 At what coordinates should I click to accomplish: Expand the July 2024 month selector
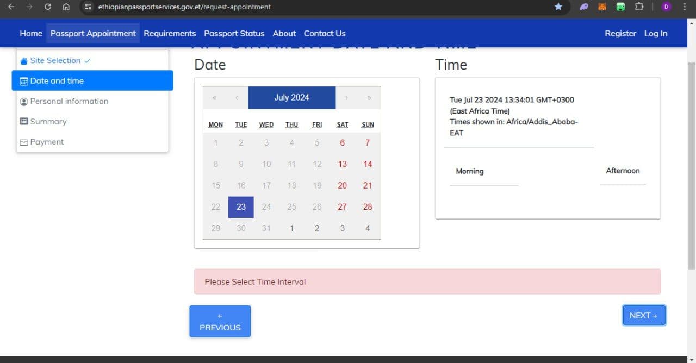tap(292, 98)
